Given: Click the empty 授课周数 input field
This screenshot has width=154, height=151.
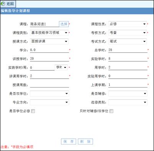Looking at the screenshot, I should (x=49, y=85).
